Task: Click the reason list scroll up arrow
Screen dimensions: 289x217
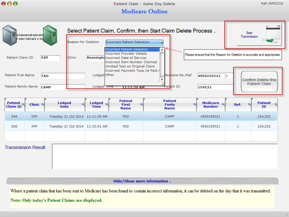Action: pyautogui.click(x=162, y=50)
